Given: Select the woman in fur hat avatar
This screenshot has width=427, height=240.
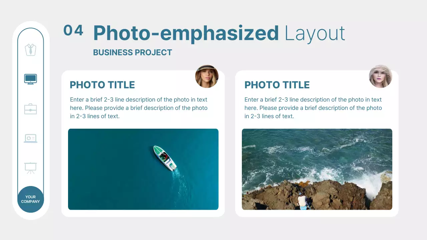Looking at the screenshot, I should (x=381, y=76).
